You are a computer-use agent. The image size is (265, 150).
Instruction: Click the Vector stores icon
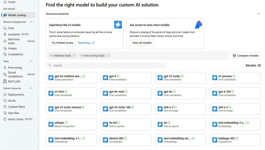coord(5,119)
